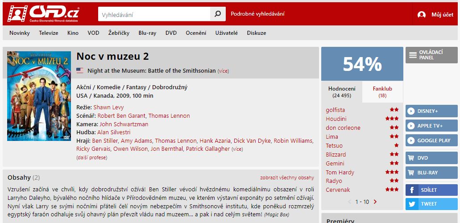Open zobrazit všechny obsahy link
Viewport: 460px width, 223px height.
coord(287,178)
